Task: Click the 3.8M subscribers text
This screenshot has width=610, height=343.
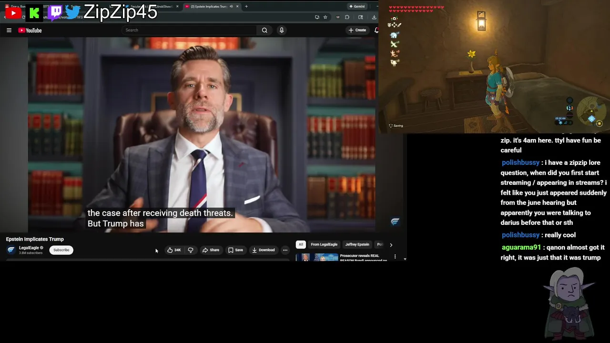Action: [x=30, y=253]
